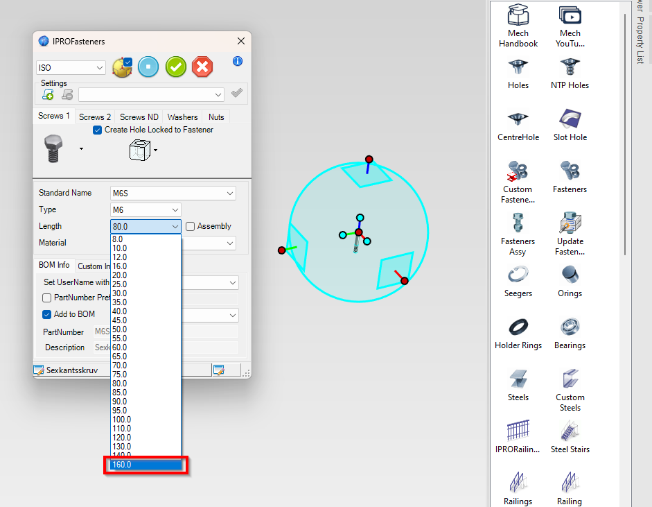Viewport: 652px width, 507px height.
Task: Select the CentreHole tool
Action: pyautogui.click(x=518, y=126)
